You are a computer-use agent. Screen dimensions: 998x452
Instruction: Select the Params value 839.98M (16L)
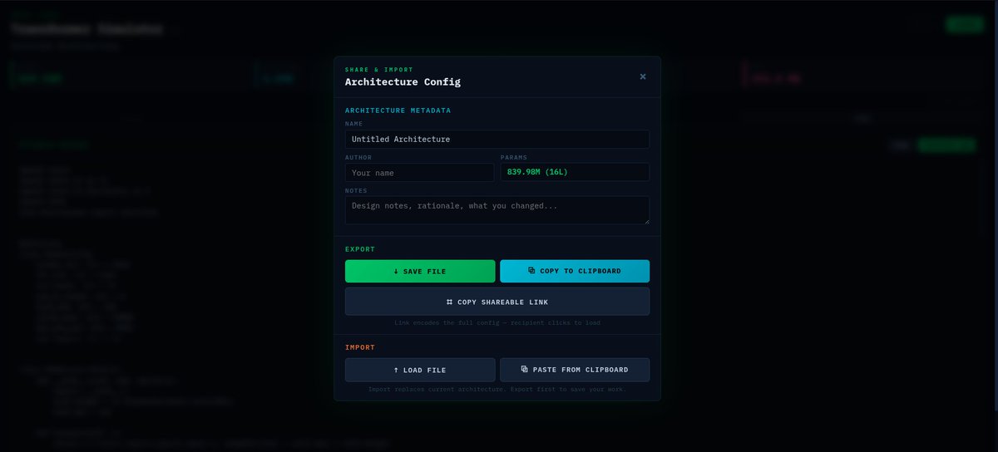pos(575,172)
